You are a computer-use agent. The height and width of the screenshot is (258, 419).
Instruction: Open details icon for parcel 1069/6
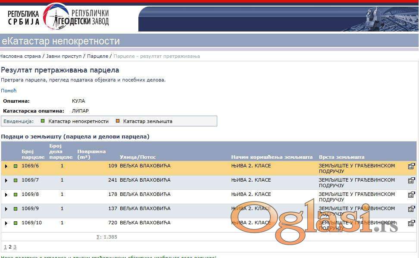[x=411, y=166]
